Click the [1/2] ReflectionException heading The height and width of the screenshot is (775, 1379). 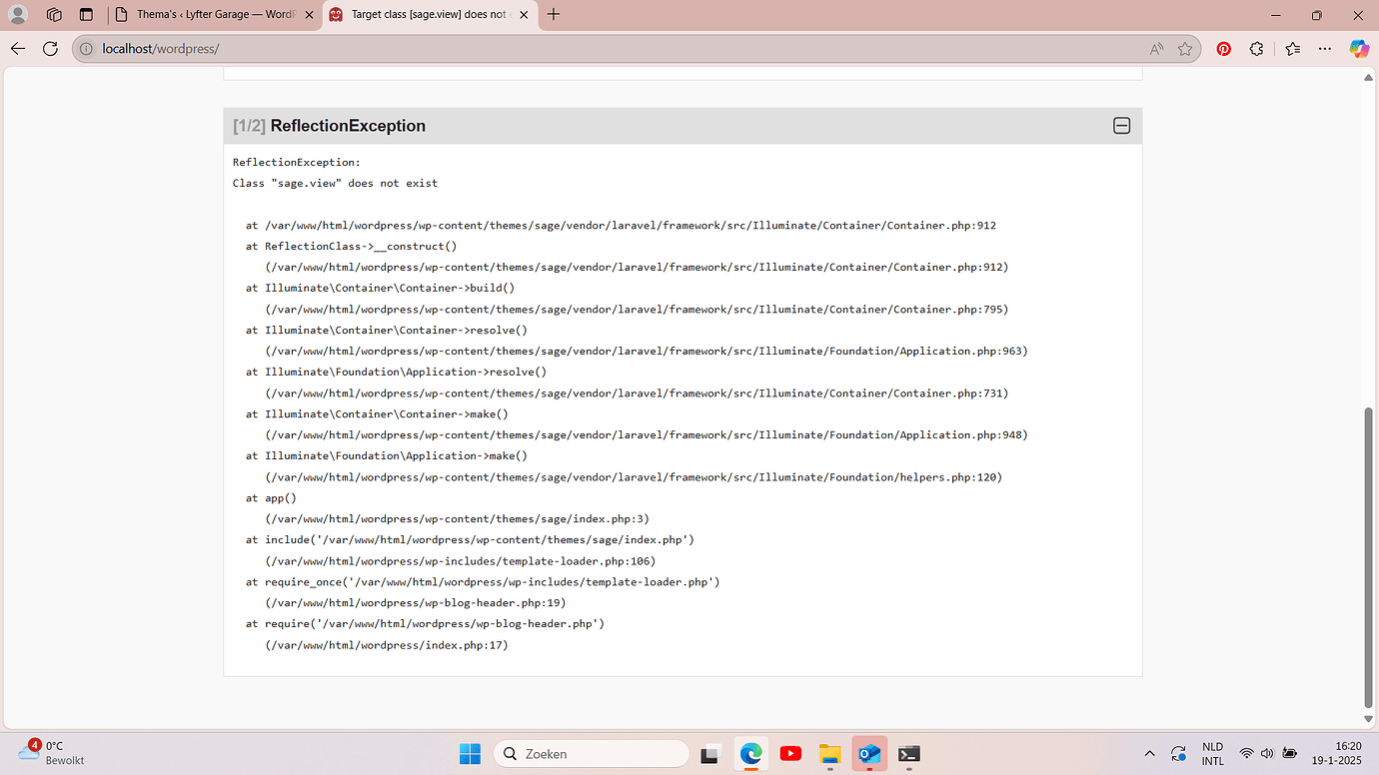[x=329, y=126]
